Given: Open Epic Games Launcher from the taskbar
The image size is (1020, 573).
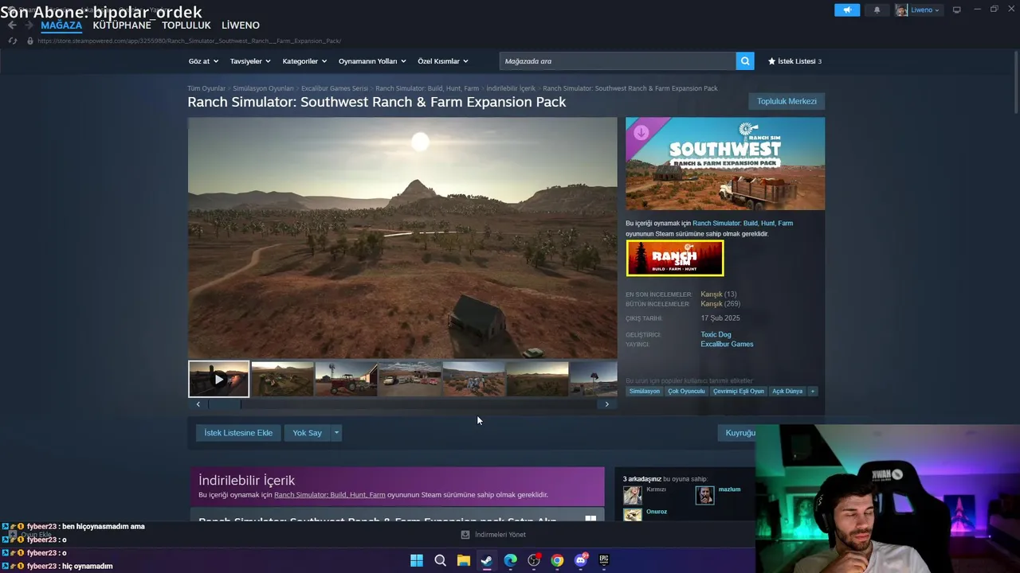Looking at the screenshot, I should [x=604, y=560].
